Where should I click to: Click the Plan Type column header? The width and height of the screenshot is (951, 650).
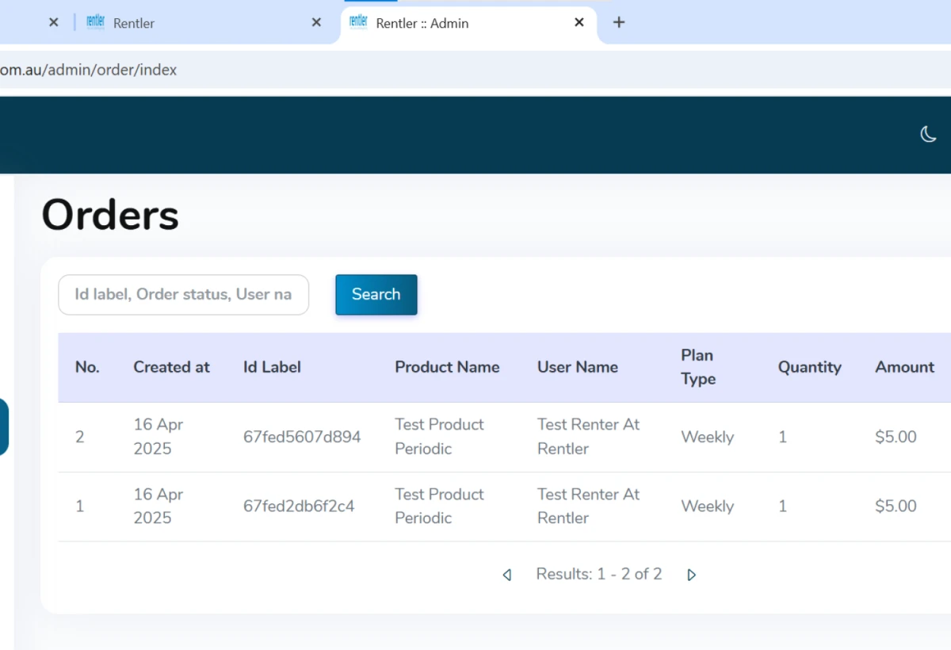pos(698,367)
